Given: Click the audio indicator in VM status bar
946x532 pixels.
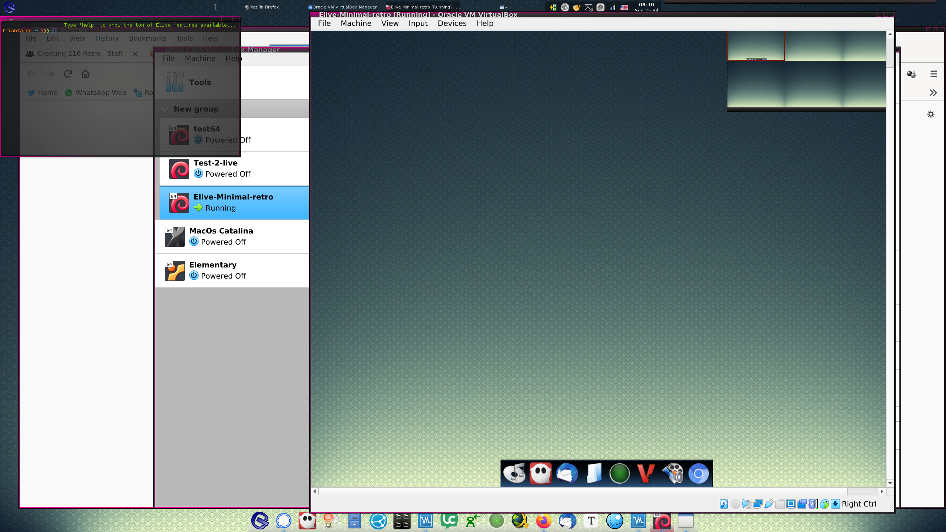Looking at the screenshot, I should [746, 504].
